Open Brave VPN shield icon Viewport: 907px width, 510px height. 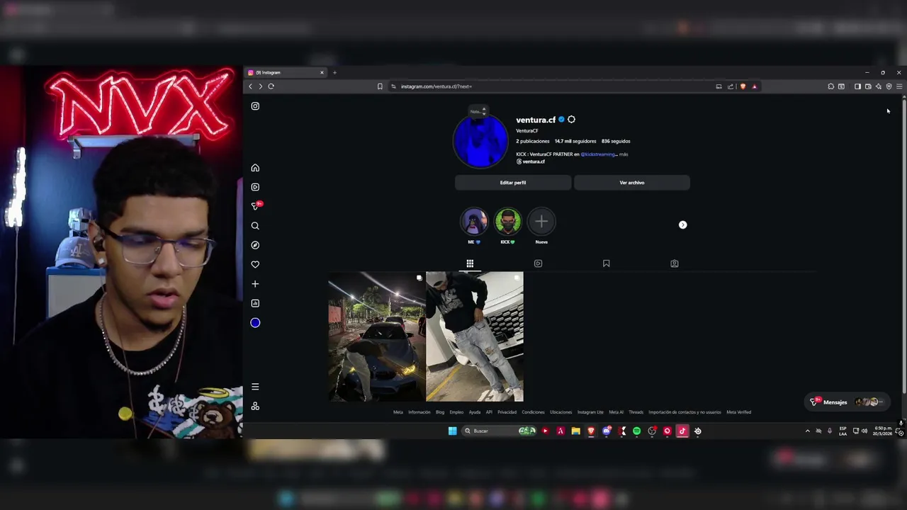tap(889, 86)
